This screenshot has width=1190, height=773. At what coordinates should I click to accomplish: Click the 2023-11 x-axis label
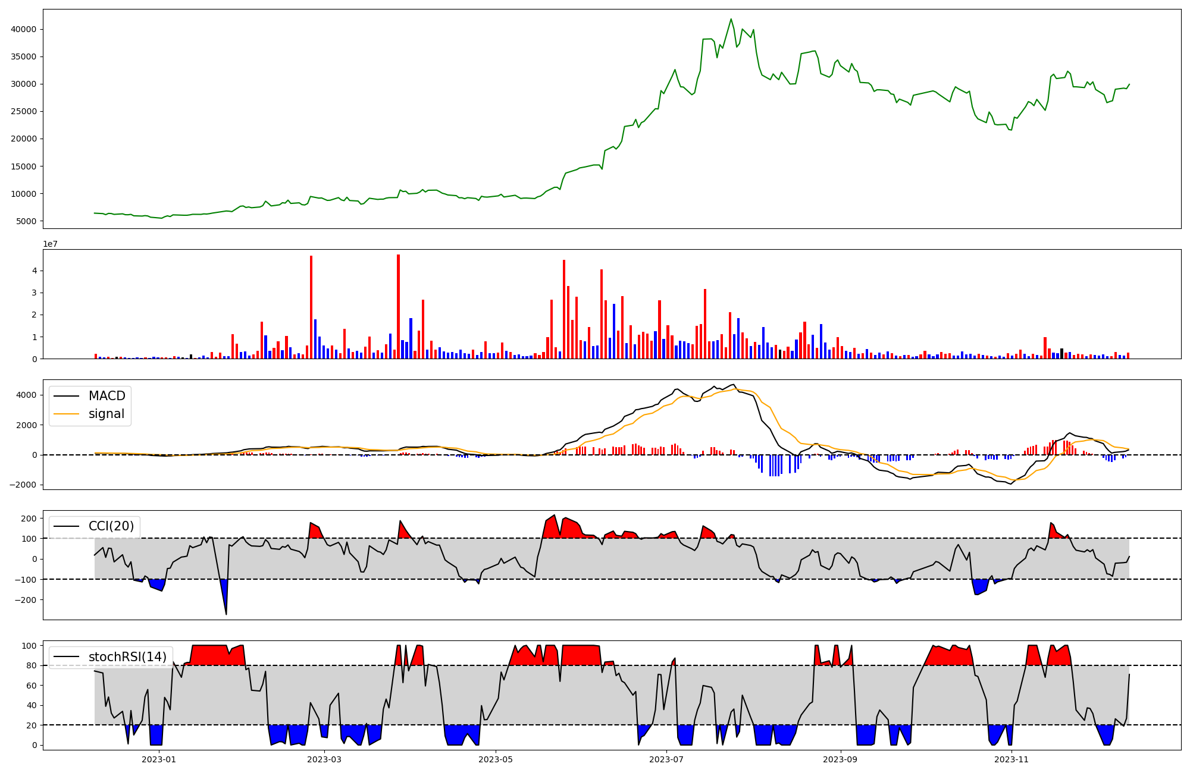(x=1011, y=759)
